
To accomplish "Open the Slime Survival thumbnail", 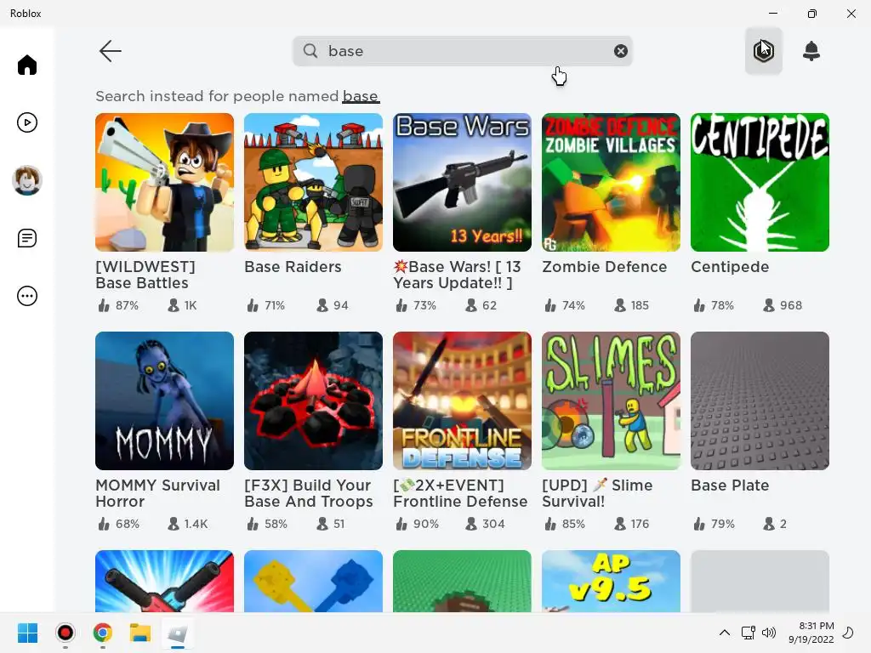I will tap(611, 401).
